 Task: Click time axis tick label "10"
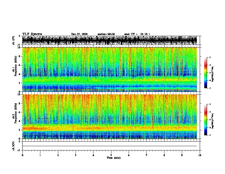(200, 155)
